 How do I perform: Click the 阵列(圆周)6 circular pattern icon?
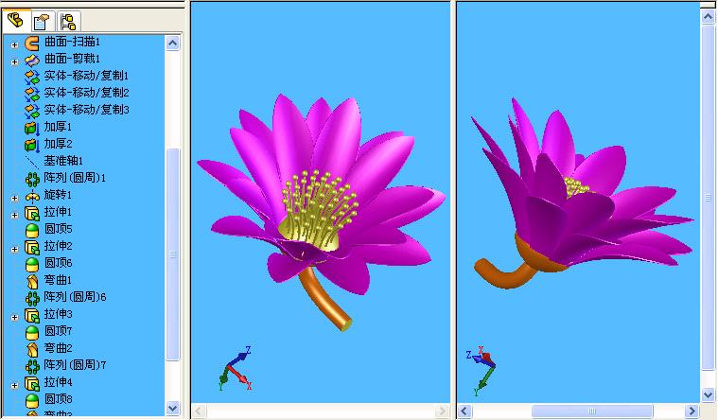(32, 299)
